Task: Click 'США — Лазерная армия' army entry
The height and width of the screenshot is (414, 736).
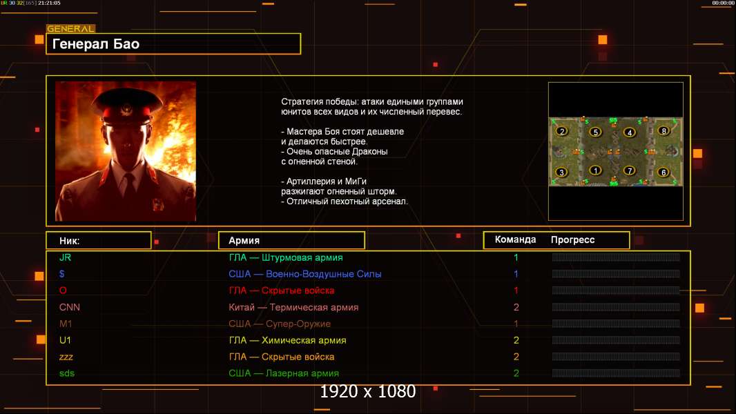Action: click(284, 373)
